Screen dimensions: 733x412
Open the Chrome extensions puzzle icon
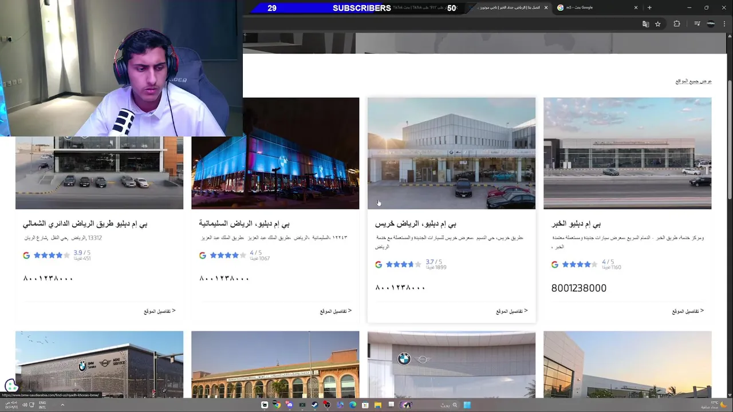677,24
